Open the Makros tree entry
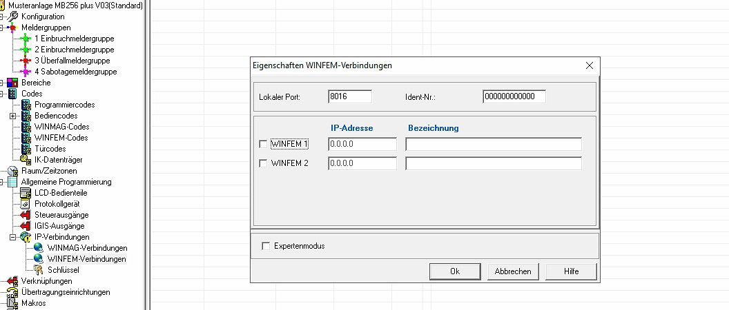Viewport: 729px width, 310px height. tap(33, 303)
